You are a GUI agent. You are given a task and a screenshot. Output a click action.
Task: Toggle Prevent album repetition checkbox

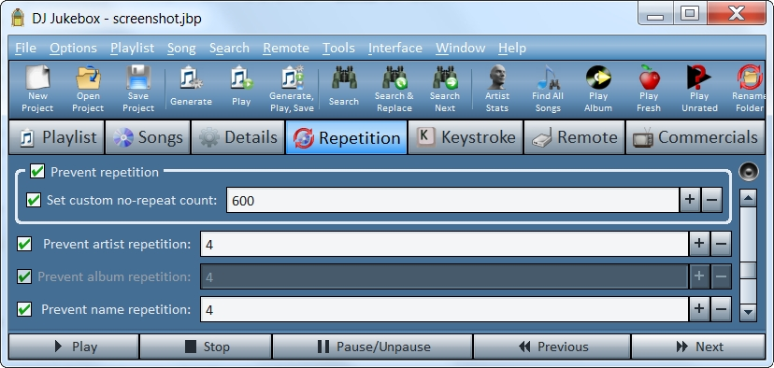(x=24, y=276)
